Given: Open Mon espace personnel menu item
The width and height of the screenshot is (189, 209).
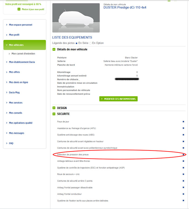Looking at the screenshot, I should click(x=21, y=25).
